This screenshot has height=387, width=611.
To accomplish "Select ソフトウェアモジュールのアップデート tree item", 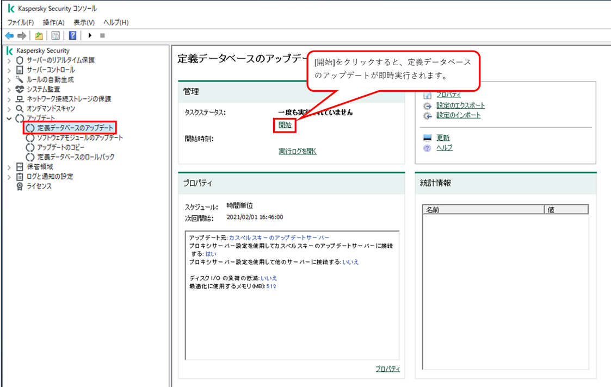I will [80, 138].
